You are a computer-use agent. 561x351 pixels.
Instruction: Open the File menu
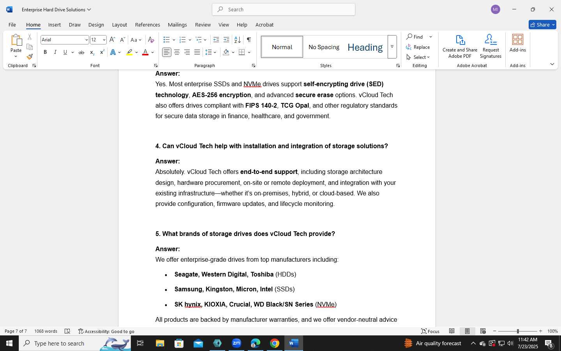pyautogui.click(x=12, y=25)
